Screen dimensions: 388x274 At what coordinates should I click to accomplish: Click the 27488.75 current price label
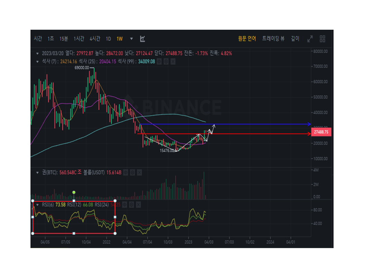[x=321, y=132]
